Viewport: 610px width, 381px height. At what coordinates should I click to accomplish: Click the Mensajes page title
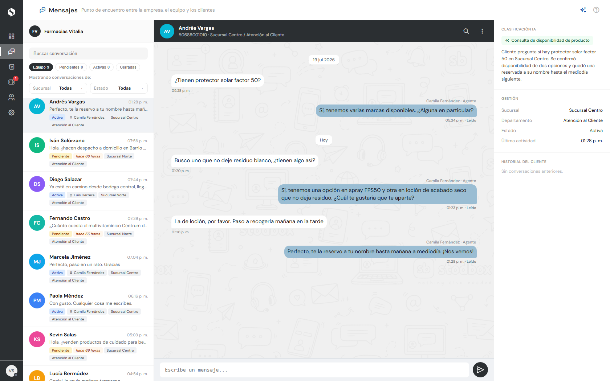click(x=63, y=10)
